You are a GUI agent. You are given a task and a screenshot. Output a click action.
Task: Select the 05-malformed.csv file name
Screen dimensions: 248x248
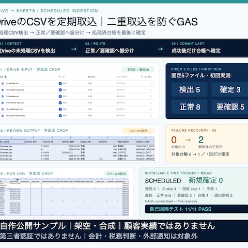(14, 109)
